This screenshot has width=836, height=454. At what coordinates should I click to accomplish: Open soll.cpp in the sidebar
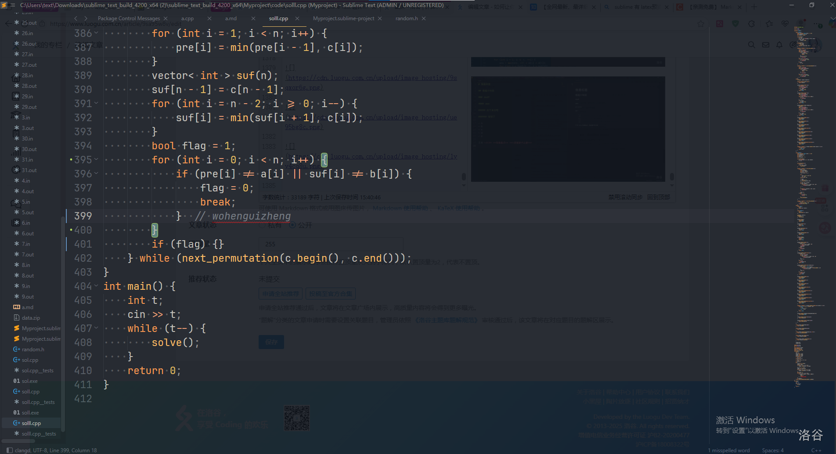pos(30,392)
